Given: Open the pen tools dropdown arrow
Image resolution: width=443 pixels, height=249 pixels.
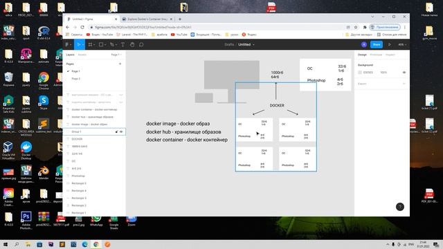Looking at the screenshot, I should (116, 45).
